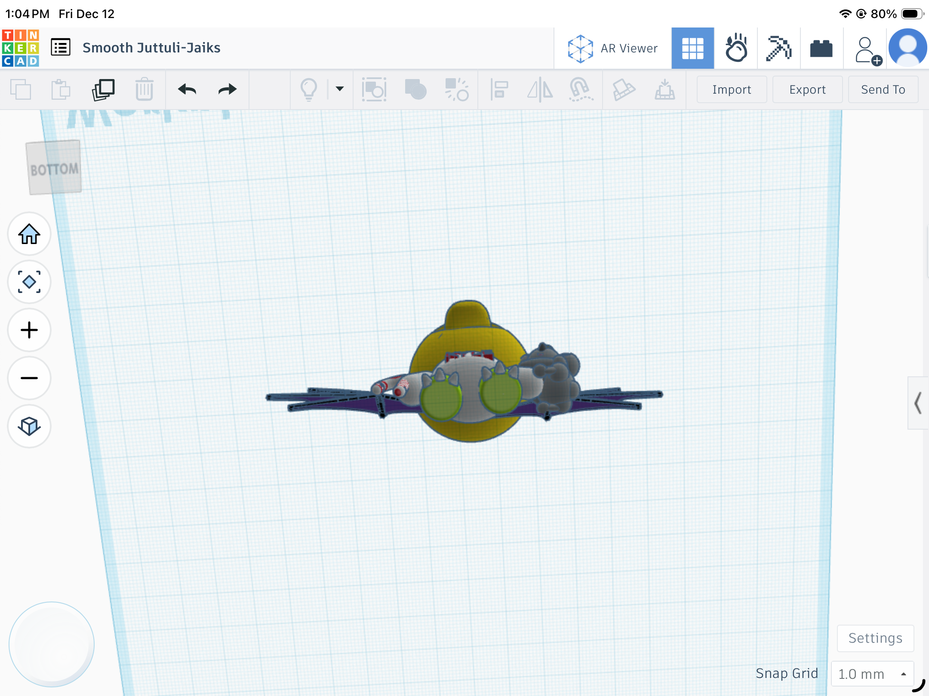The width and height of the screenshot is (929, 696).
Task: Switch to Bricks mode
Action: 821,49
